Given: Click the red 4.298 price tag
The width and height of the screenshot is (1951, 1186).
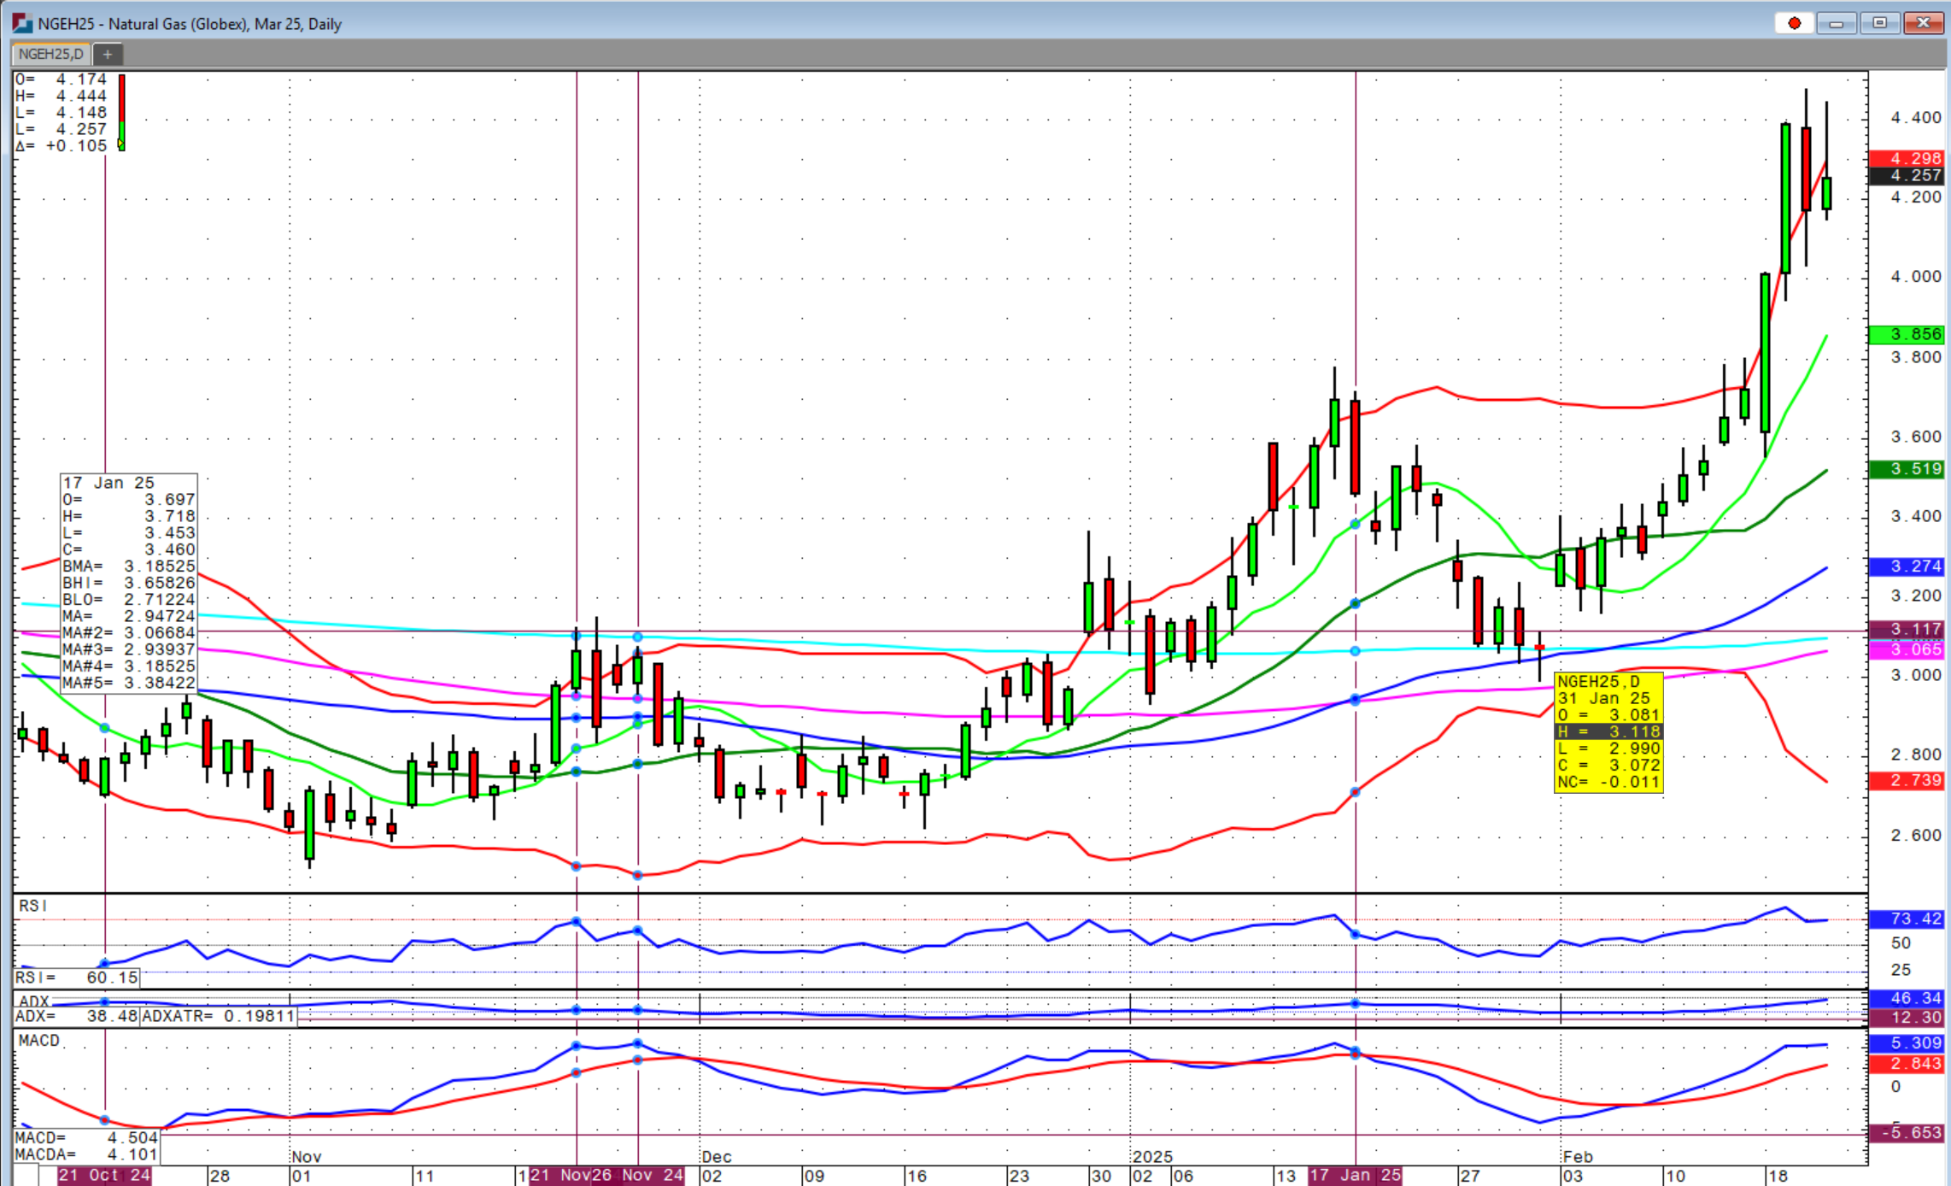Looking at the screenshot, I should coord(1907,159).
